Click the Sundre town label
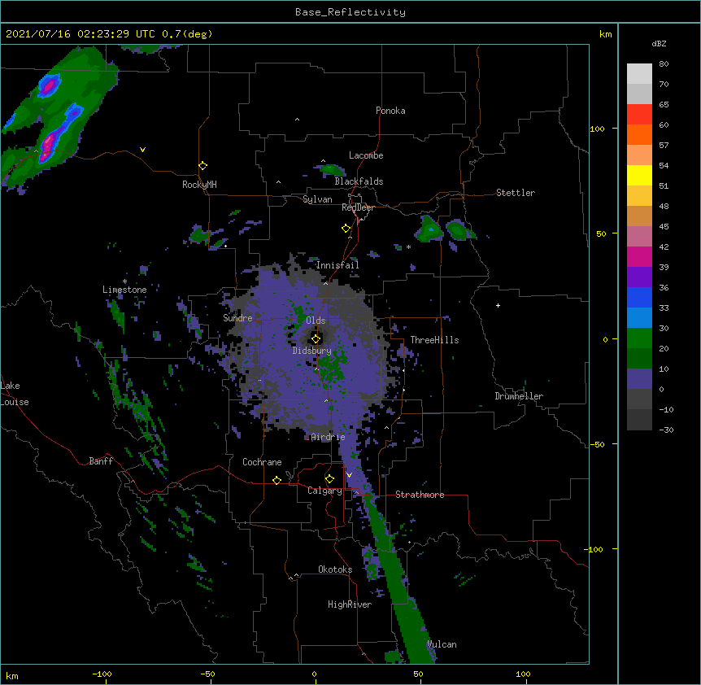The image size is (701, 685). (237, 318)
